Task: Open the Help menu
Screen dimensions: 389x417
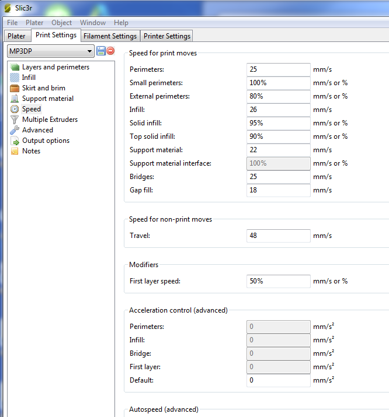Action: 121,23
